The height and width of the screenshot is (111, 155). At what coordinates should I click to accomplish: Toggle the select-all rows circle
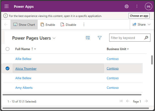tap(8, 49)
